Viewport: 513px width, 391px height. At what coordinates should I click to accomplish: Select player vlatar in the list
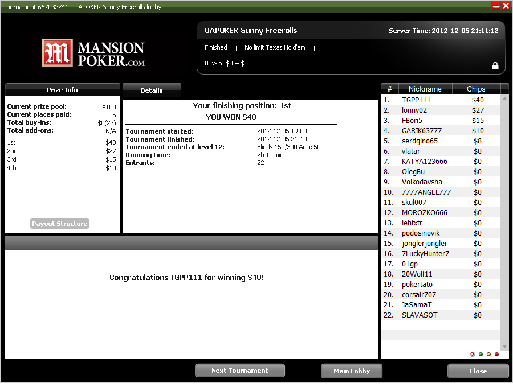441,151
